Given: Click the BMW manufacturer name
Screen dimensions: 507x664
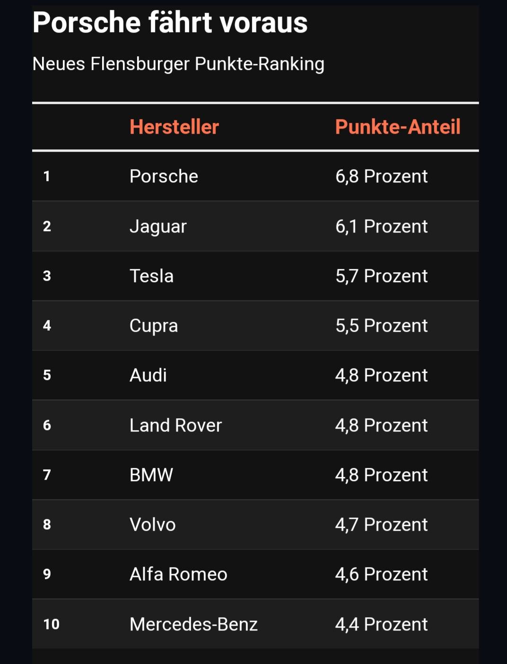Looking at the screenshot, I should [x=151, y=475].
